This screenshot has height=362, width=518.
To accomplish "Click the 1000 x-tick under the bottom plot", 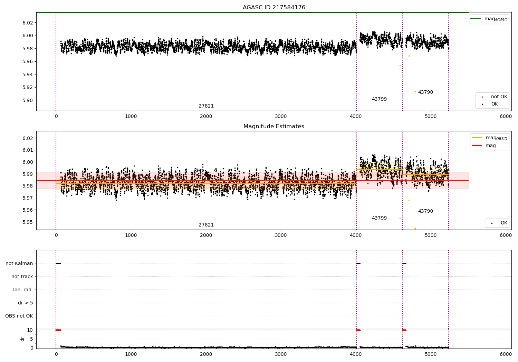I will [x=131, y=354].
